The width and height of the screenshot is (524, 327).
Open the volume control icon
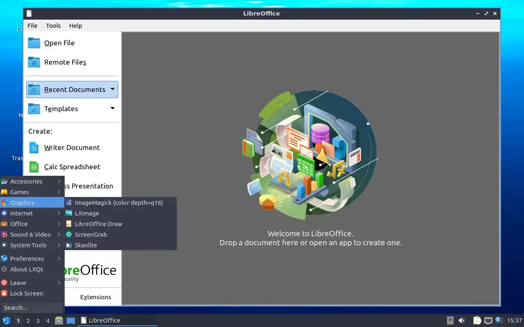coord(462,320)
